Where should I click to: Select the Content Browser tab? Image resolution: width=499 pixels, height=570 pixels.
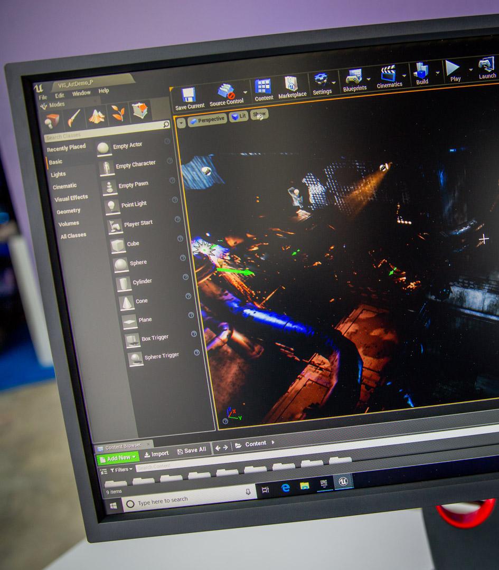[123, 445]
